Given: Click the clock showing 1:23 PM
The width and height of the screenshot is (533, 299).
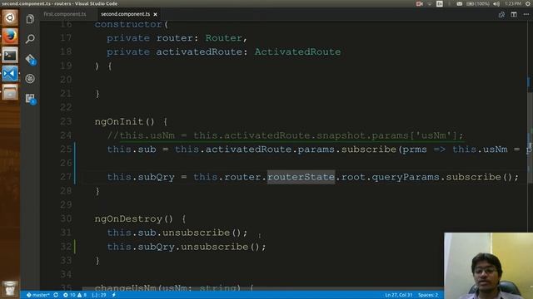Looking at the screenshot, I should click(x=513, y=3).
